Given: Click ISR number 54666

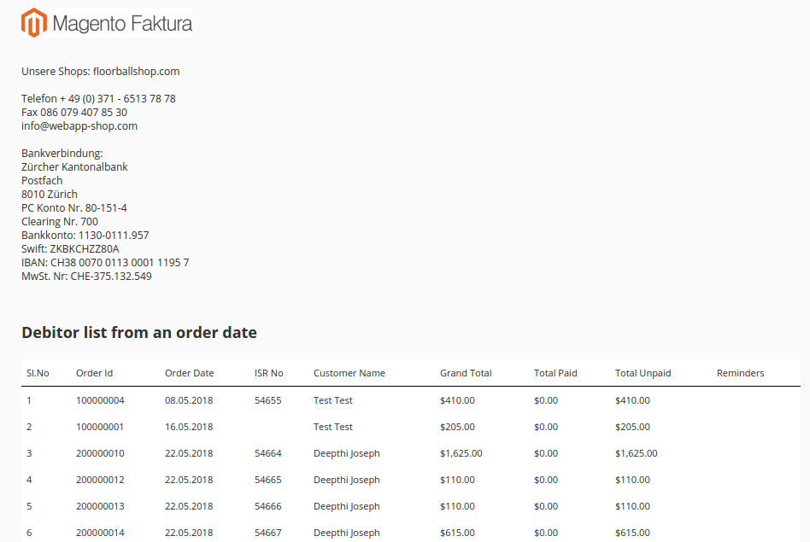Looking at the screenshot, I should (x=267, y=506).
